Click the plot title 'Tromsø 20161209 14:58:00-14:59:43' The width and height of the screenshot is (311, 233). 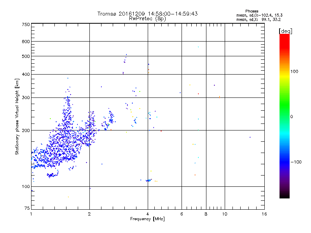coord(147,14)
